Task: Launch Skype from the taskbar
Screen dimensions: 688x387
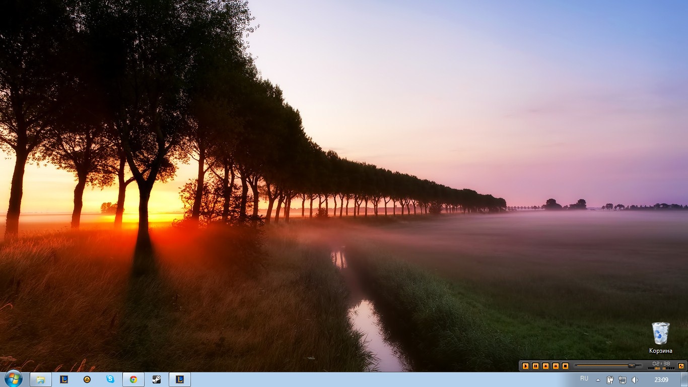Action: coord(110,379)
